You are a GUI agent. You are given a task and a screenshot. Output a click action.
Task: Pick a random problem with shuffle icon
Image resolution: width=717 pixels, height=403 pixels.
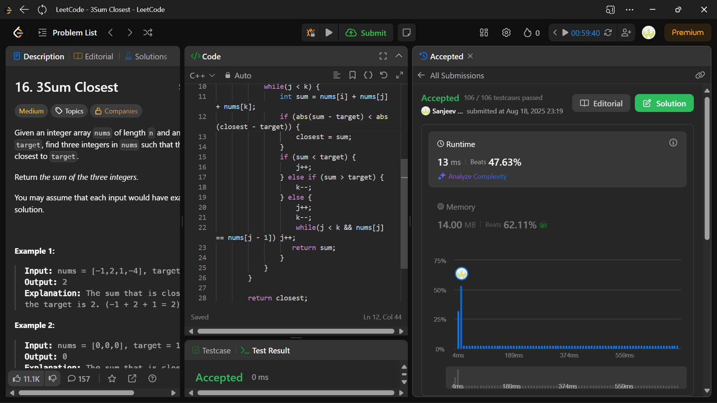[x=148, y=33]
